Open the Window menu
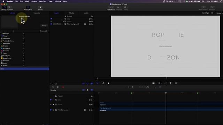The width and height of the screenshot is (223, 125). click(x=58, y=1)
